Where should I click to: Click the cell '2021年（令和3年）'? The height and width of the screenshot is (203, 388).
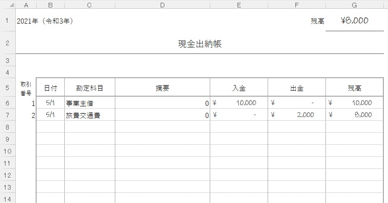(45, 21)
